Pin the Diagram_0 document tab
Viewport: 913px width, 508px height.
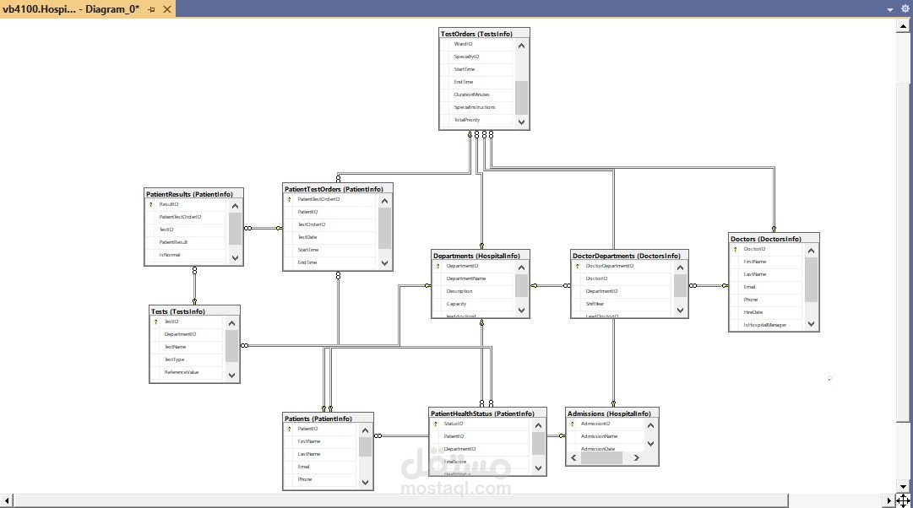(151, 9)
